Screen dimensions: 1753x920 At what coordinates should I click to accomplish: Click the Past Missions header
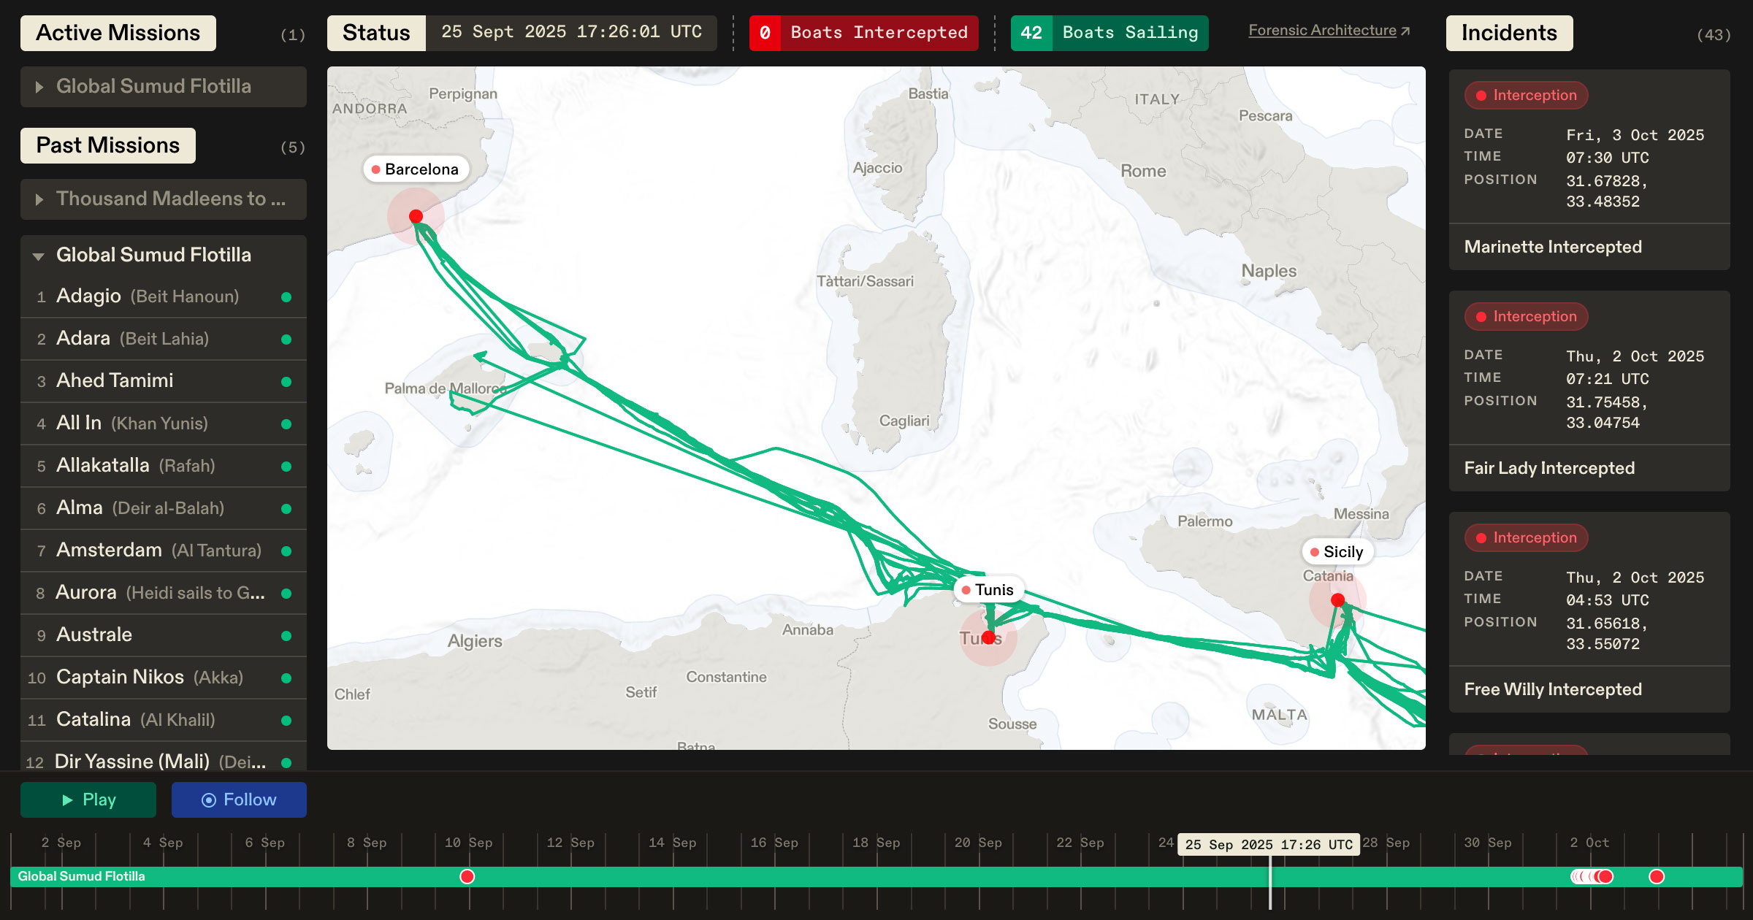click(x=108, y=145)
